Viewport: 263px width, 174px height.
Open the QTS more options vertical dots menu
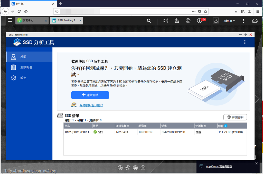(x=243, y=21)
